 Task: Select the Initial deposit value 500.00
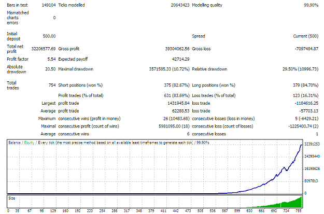(49, 36)
